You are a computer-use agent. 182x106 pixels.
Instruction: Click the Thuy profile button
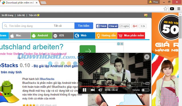(154, 2)
